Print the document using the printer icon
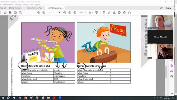177x100 pixels. (x=10, y=12)
